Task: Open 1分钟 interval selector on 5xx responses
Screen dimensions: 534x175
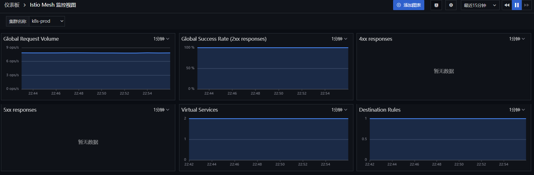Action: tap(161, 110)
